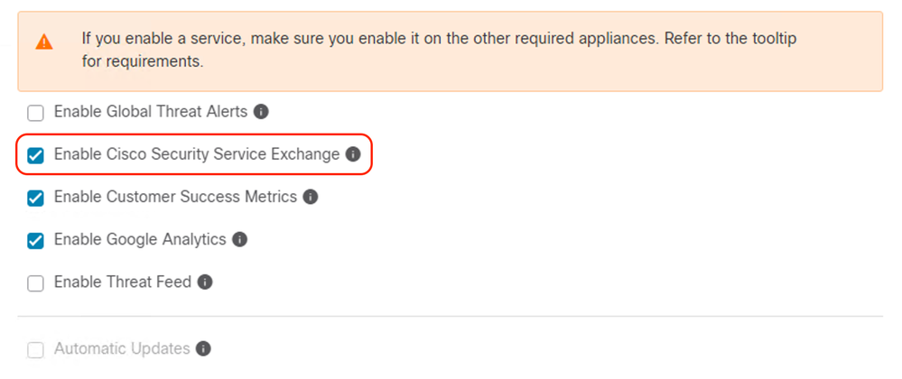902x379 pixels.
Task: Click the 'Enable Cisco Security Service Exchange' label
Action: tap(197, 154)
